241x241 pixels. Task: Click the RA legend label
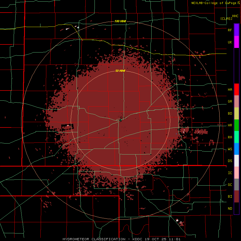230,137
